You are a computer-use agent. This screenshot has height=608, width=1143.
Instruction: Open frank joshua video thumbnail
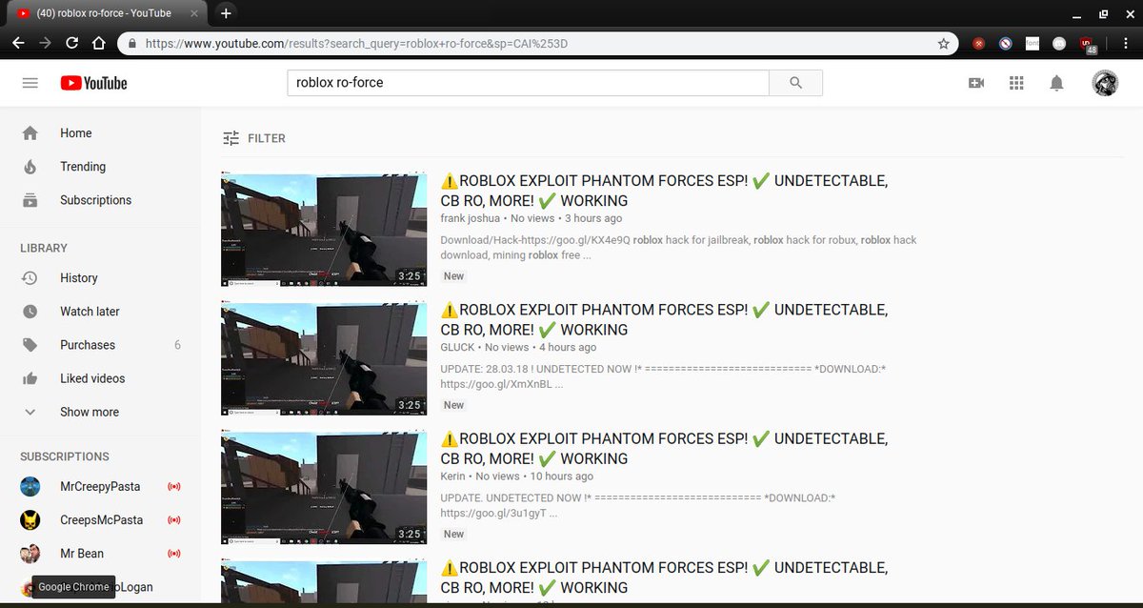click(324, 230)
